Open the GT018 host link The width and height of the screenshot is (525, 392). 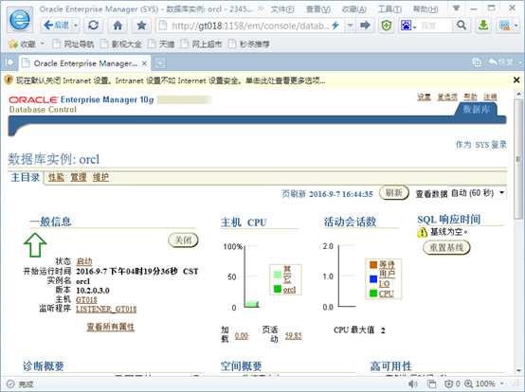[x=86, y=300]
